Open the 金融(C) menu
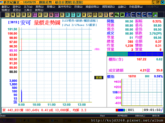This screenshot has width=165, height=123. [122, 7]
